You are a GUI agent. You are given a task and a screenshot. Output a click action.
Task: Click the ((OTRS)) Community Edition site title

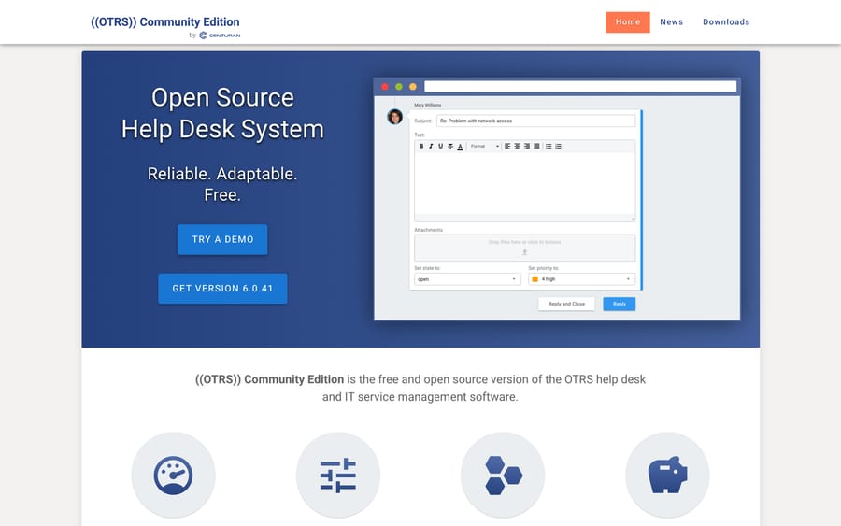(x=165, y=22)
